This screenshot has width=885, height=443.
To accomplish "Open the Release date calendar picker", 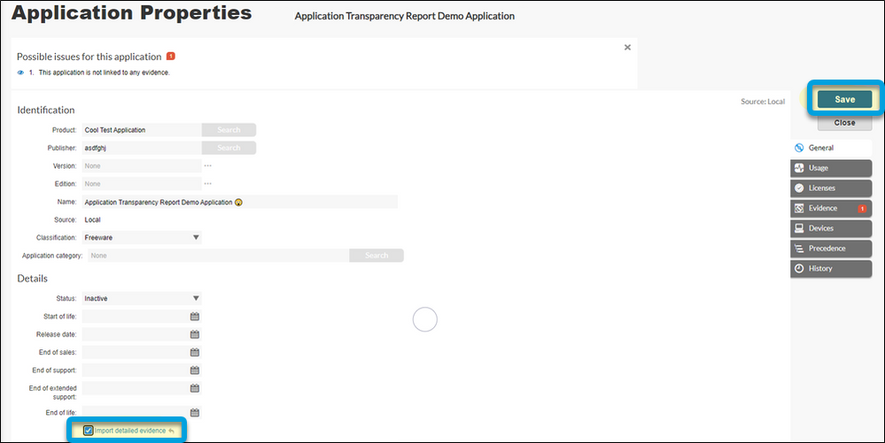I will [195, 334].
